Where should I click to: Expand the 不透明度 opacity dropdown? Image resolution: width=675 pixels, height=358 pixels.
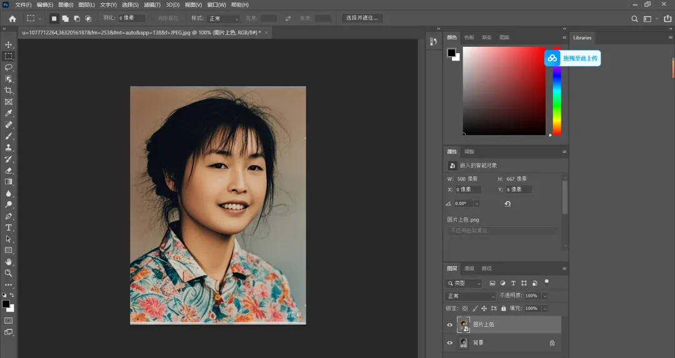544,296
